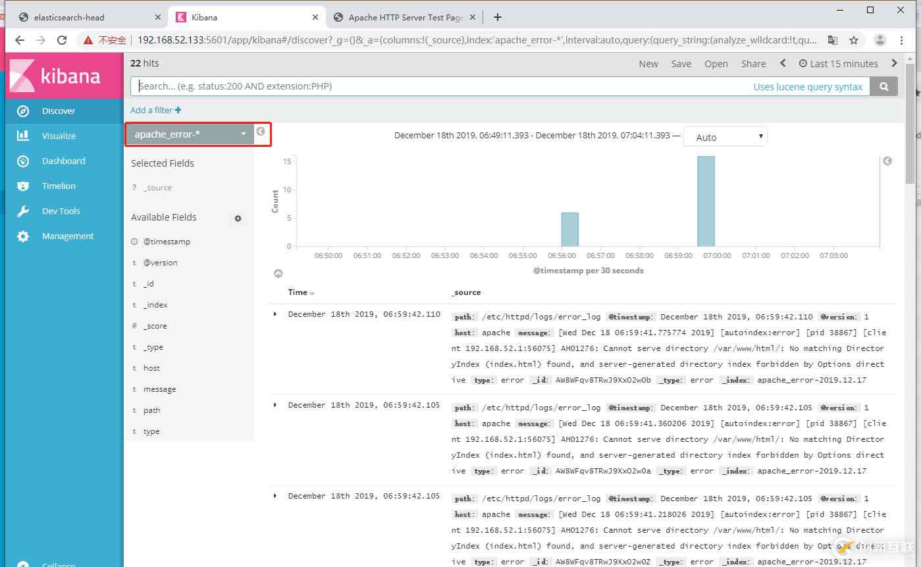Open the Auto interval dropdown
This screenshot has width=921, height=567.
click(725, 137)
